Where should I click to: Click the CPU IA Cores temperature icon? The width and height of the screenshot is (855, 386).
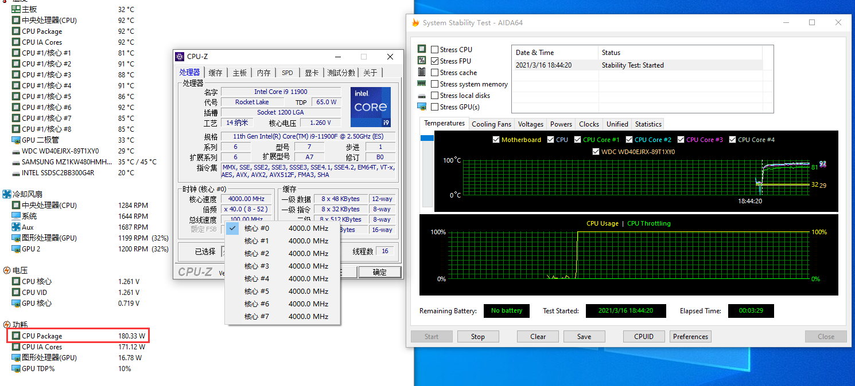tap(16, 42)
